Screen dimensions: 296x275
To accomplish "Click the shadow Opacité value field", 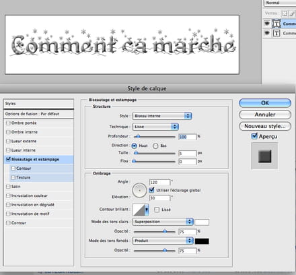I will point(188,251).
